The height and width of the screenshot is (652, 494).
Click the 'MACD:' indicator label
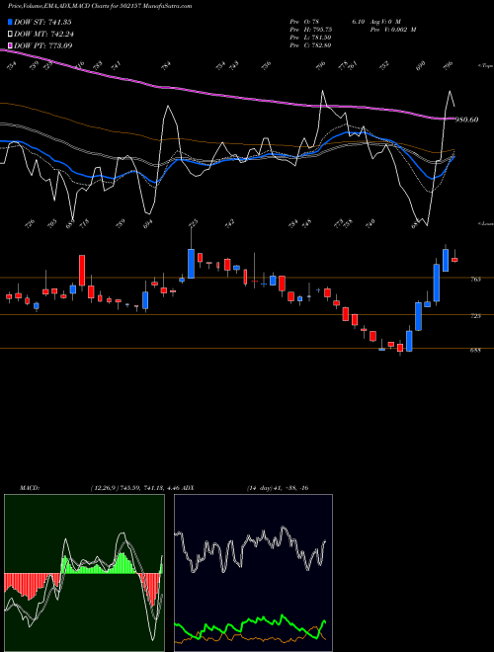click(30, 488)
